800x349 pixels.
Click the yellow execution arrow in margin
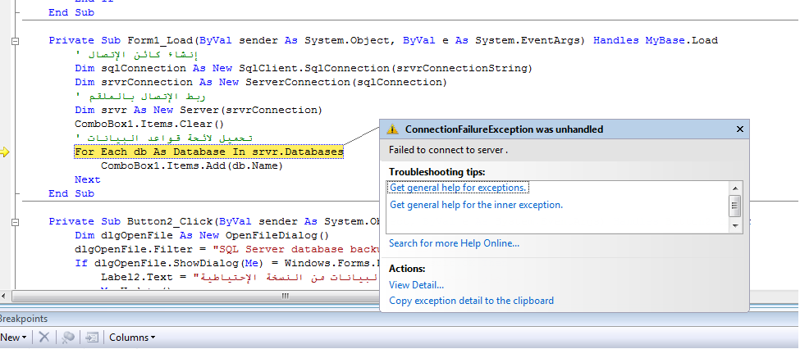point(5,152)
